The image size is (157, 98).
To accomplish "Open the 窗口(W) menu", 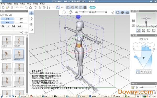I will tap(36, 4).
